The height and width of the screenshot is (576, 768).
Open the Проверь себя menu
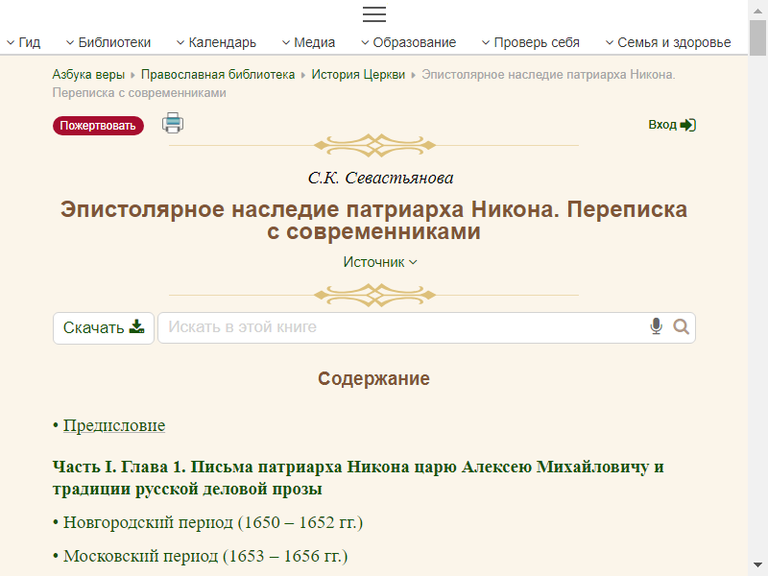point(530,42)
